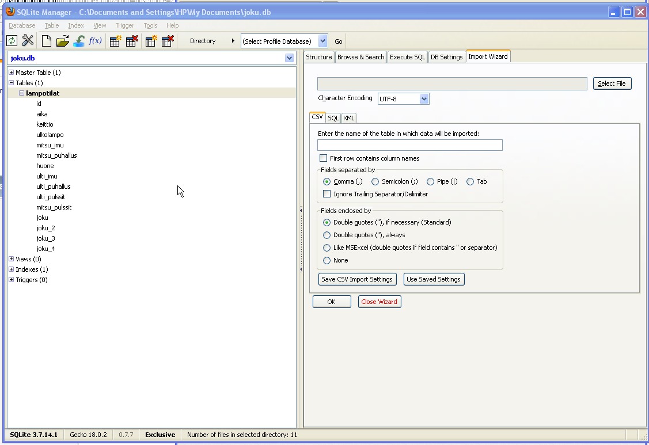This screenshot has height=445, width=649.
Task: Click Save CSV Import Settings button
Action: pyautogui.click(x=357, y=279)
